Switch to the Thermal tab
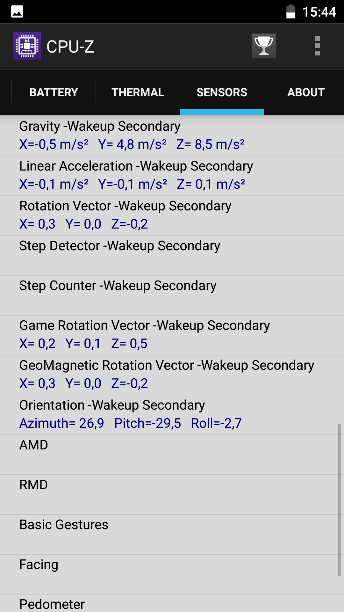 point(138,92)
